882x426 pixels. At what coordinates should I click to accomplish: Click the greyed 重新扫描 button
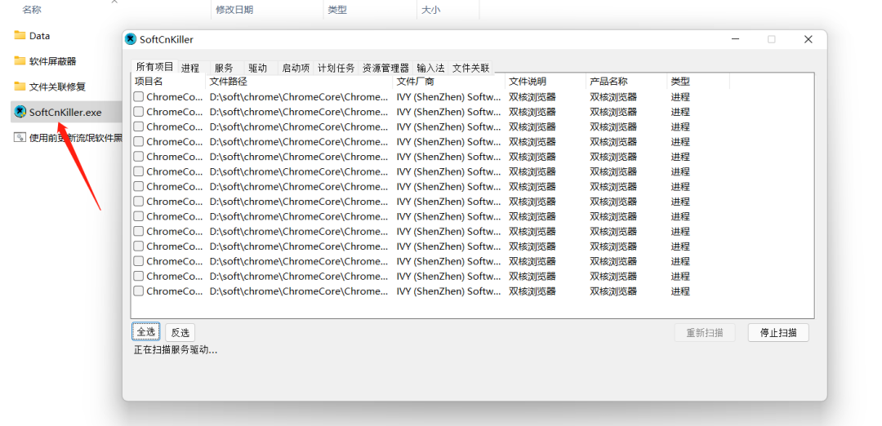click(x=705, y=332)
